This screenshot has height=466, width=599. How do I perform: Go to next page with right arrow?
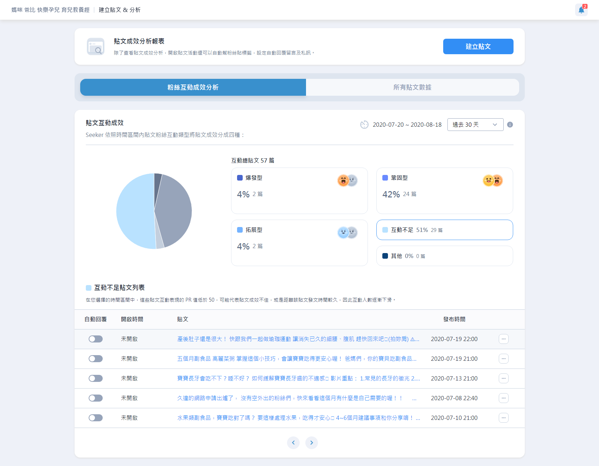[x=311, y=443]
